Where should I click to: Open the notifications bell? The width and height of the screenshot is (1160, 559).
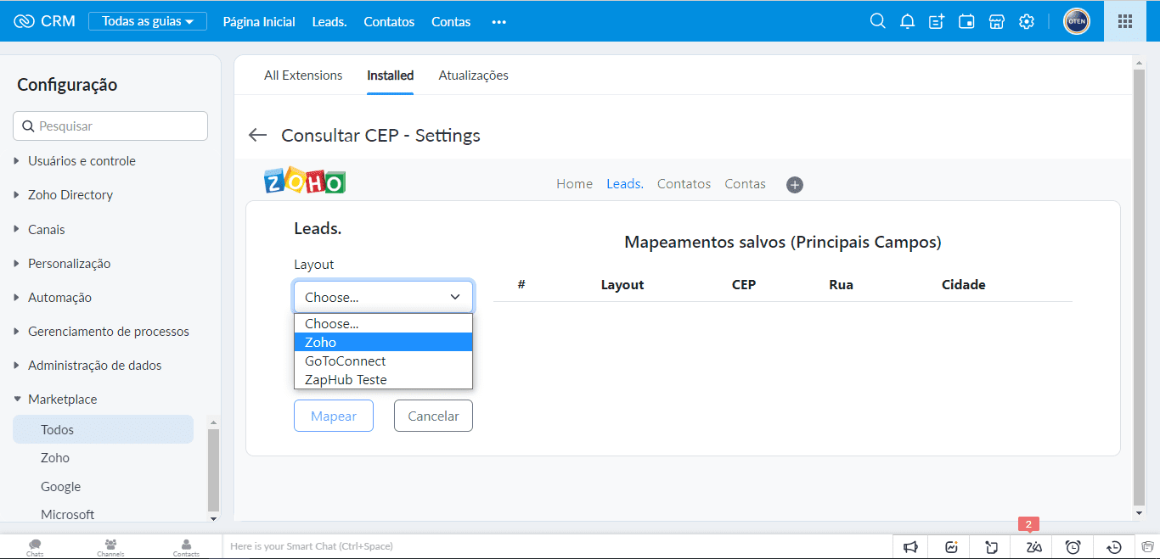tap(907, 21)
